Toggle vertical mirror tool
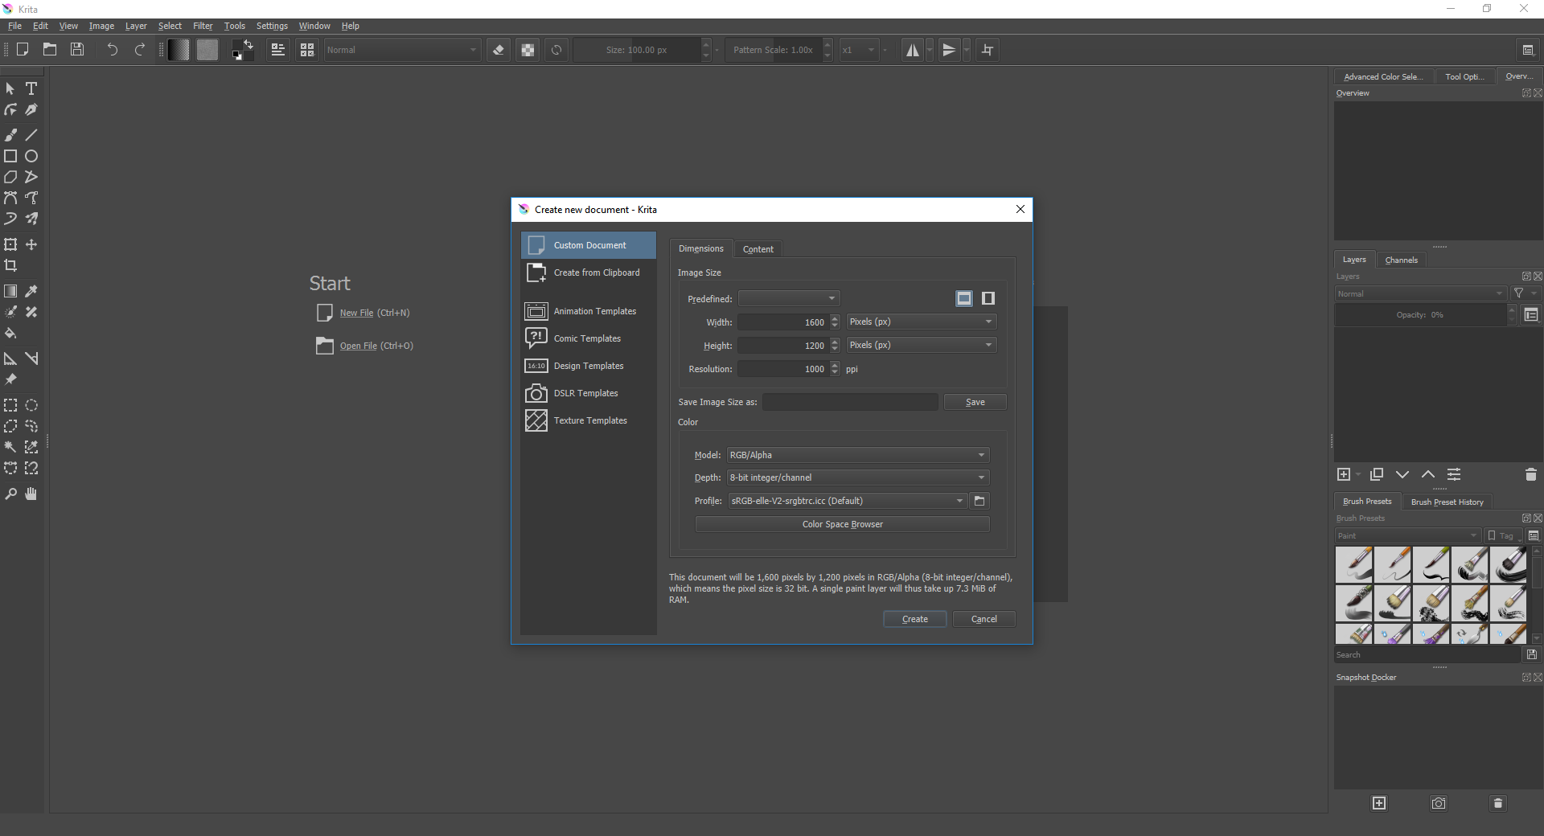The image size is (1544, 836). tap(949, 50)
